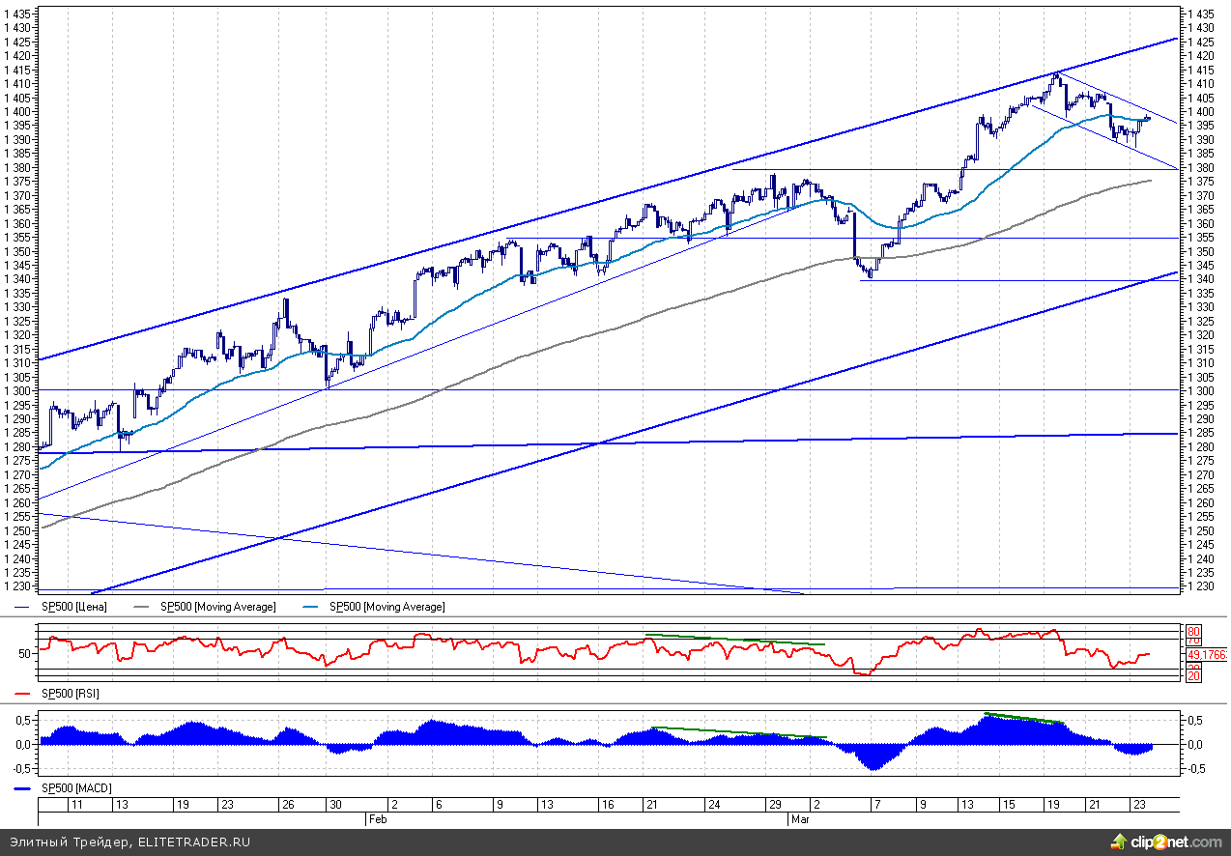Click the SP500 [MACD] legend label
This screenshot has width=1231, height=856.
[75, 788]
